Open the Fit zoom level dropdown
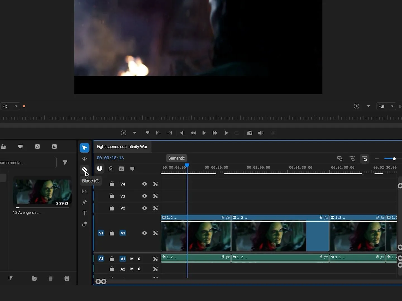The image size is (402, 301). (10, 106)
